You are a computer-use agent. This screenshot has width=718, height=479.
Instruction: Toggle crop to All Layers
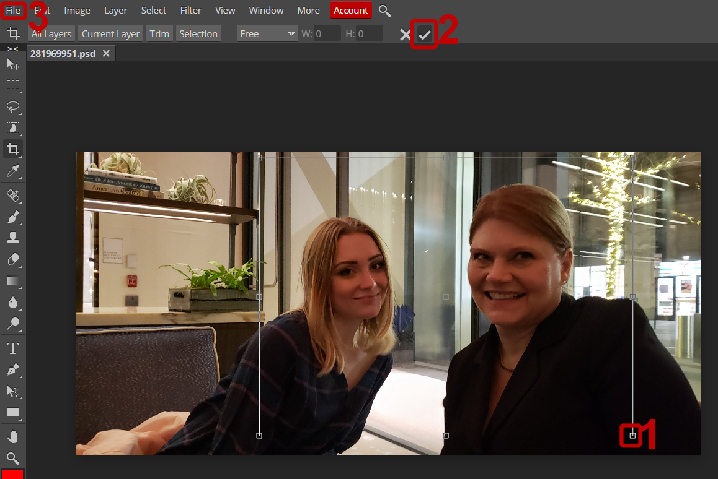(x=51, y=33)
